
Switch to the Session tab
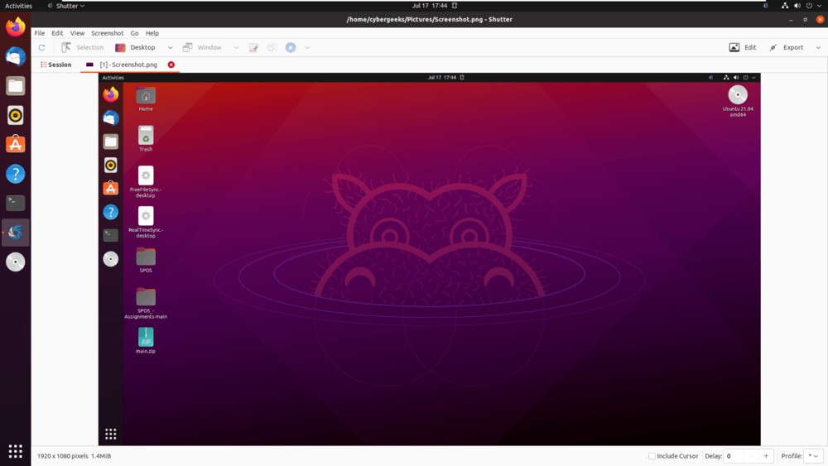coord(56,65)
